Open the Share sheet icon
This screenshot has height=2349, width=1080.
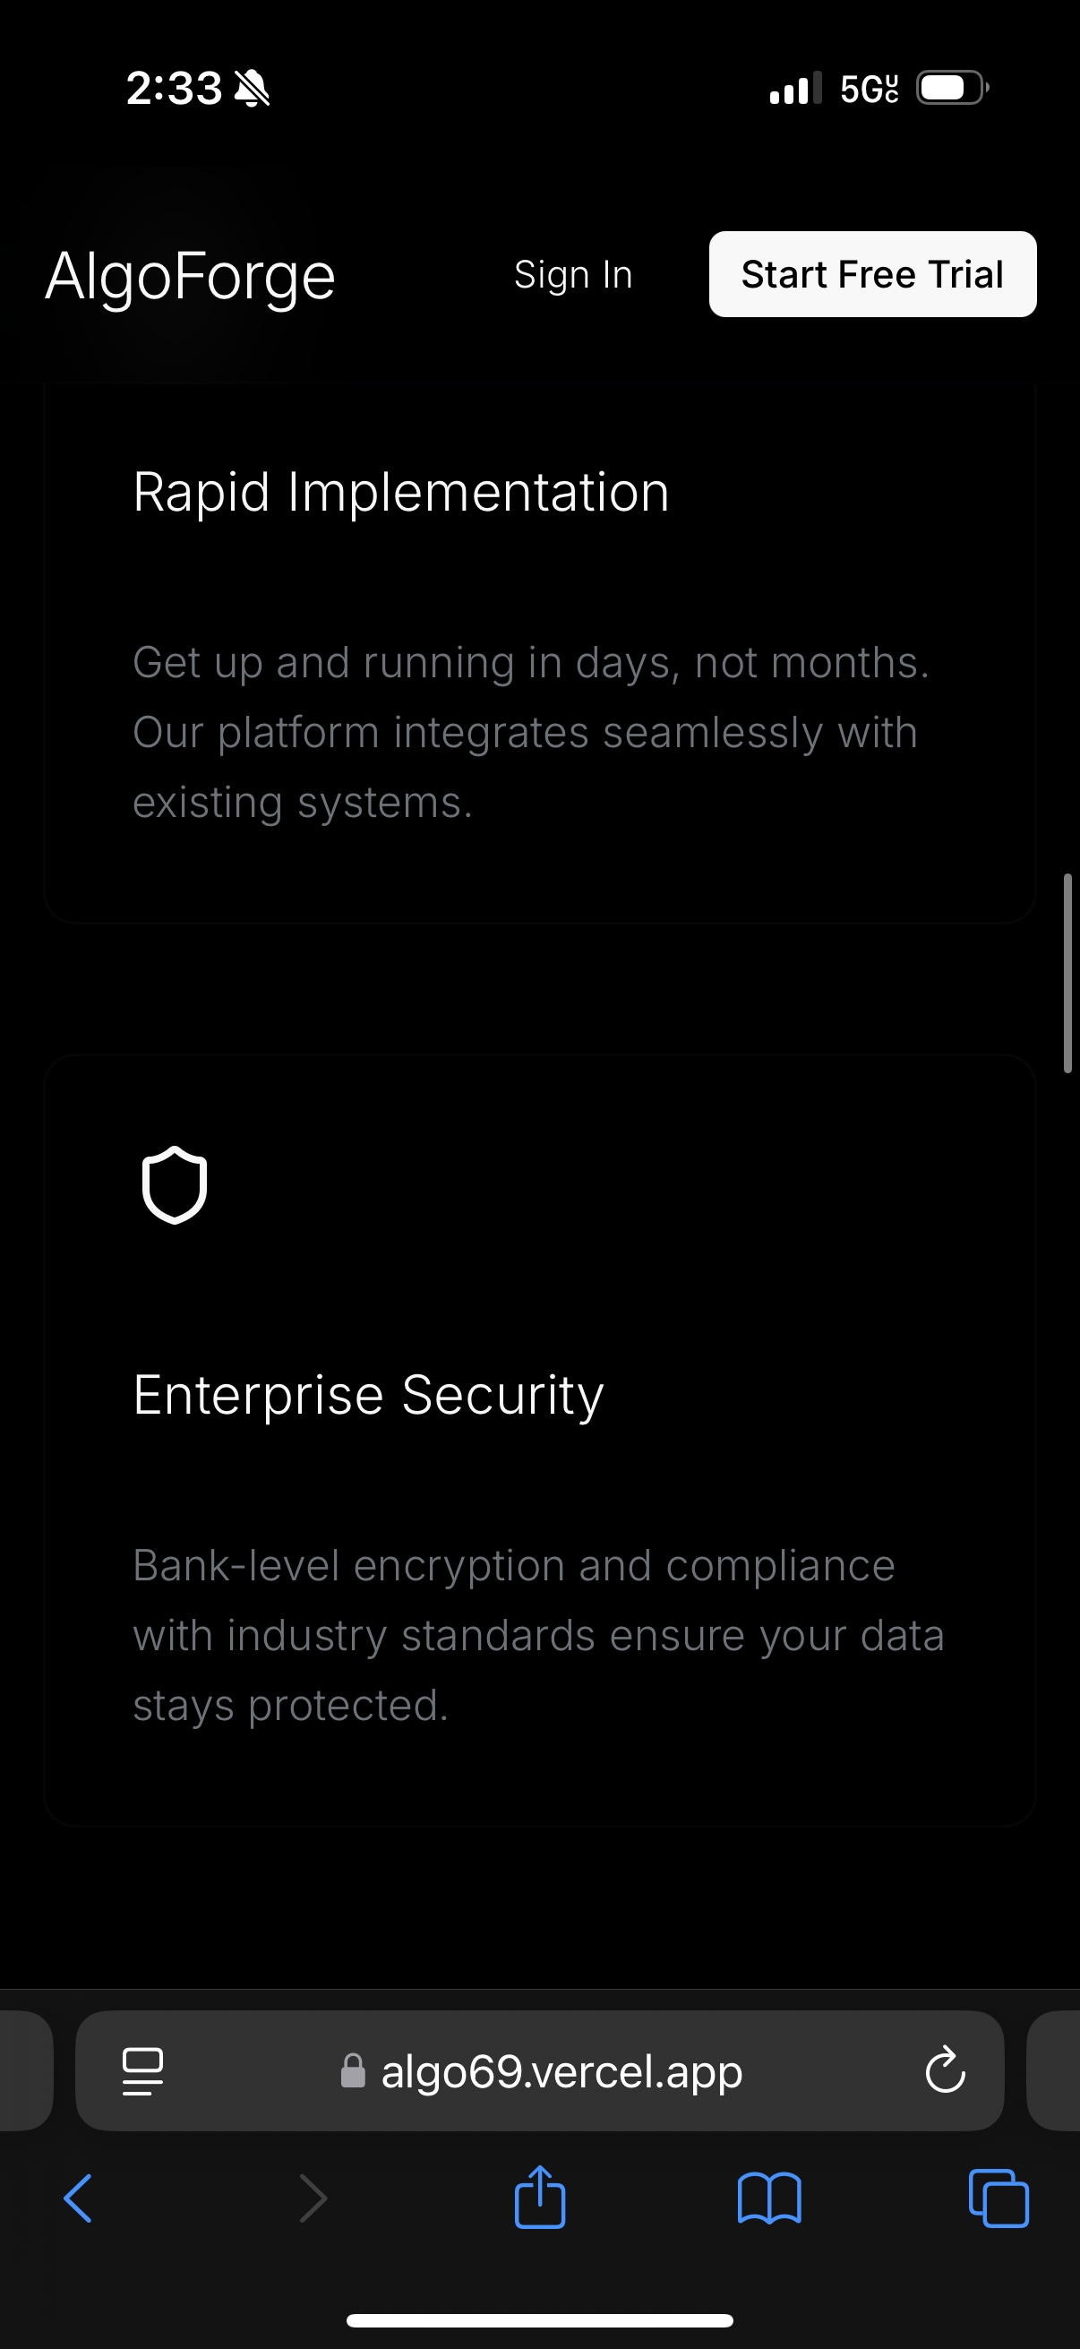tap(539, 2196)
